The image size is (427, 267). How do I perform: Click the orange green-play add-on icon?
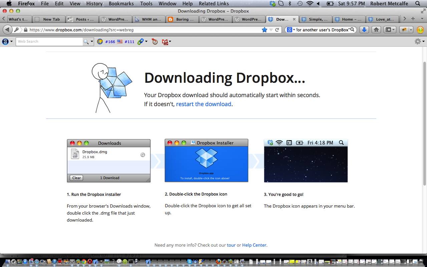tap(420, 30)
